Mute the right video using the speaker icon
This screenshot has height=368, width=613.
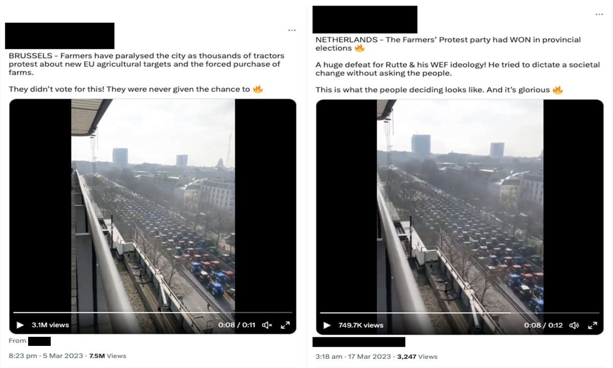(574, 325)
